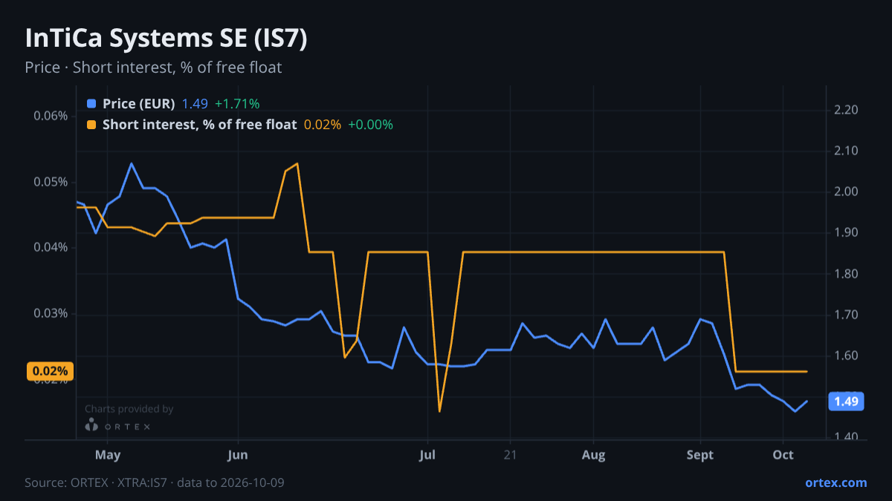
Task: Click the blue 1.49 axis price badge
Action: (x=846, y=402)
